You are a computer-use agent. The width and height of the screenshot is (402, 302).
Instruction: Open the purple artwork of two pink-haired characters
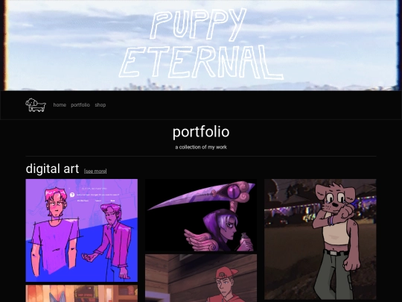[x=82, y=230]
